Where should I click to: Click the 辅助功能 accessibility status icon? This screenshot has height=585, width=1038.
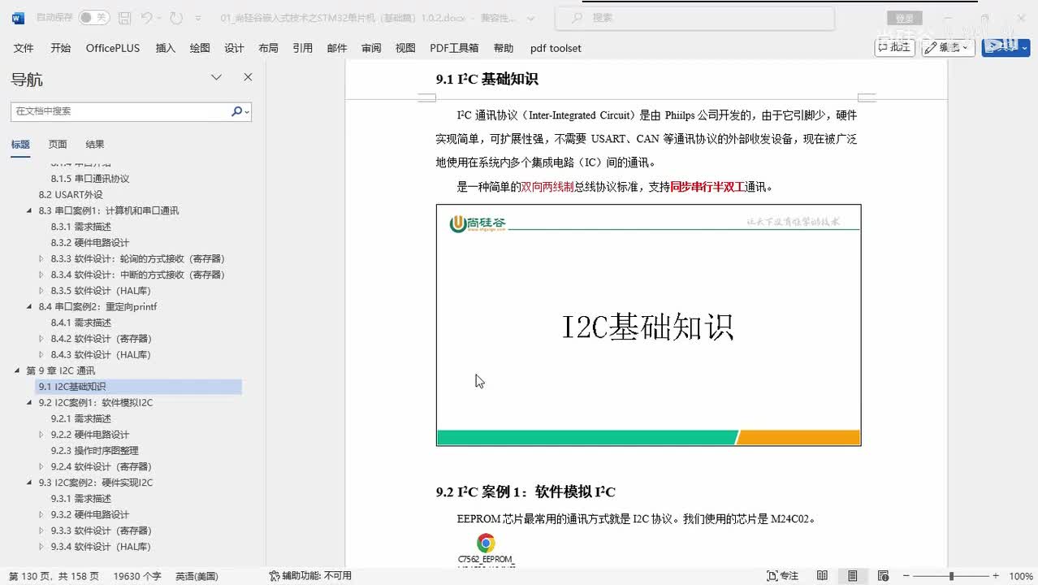point(275,576)
